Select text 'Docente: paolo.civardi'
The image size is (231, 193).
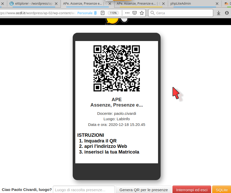pyautogui.click(x=117, y=114)
